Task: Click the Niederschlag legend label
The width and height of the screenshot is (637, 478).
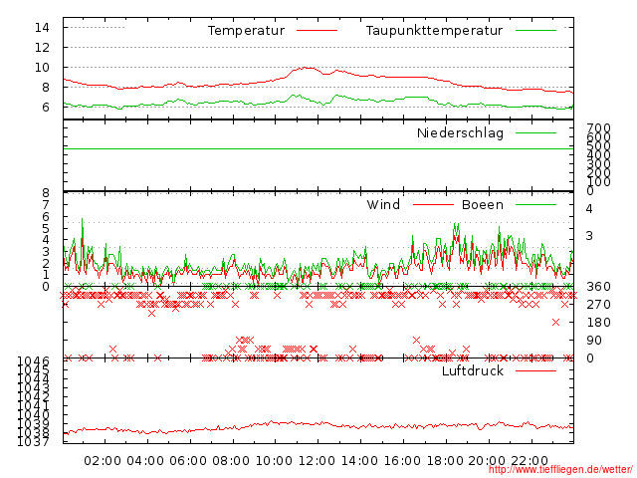Action: click(x=460, y=132)
